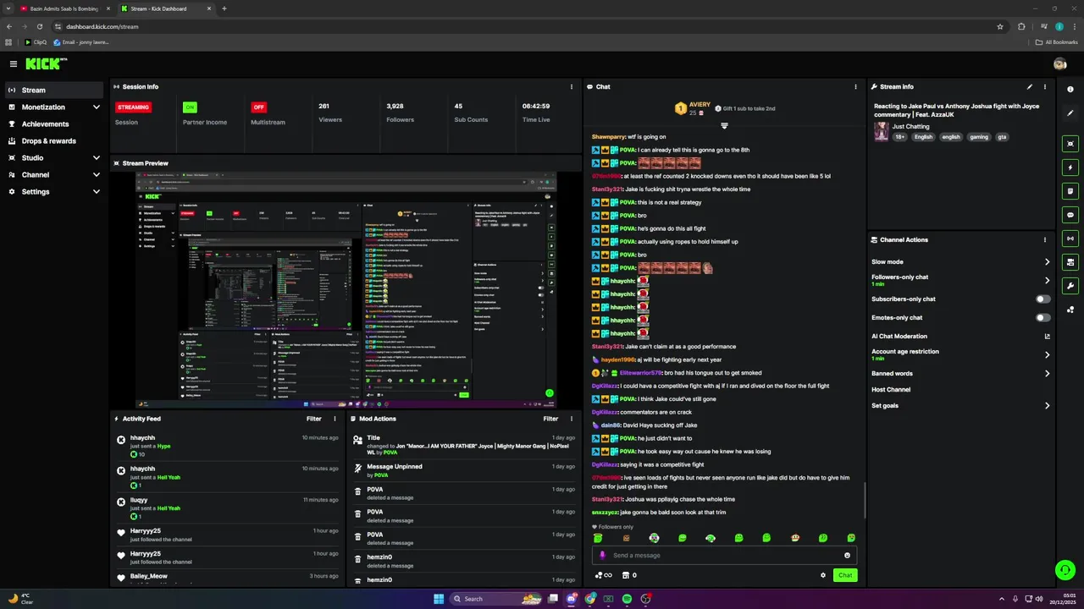Viewport: 1084px width, 609px height.
Task: Switch to the Stream - Kick Dashboard tab
Action: [164, 8]
